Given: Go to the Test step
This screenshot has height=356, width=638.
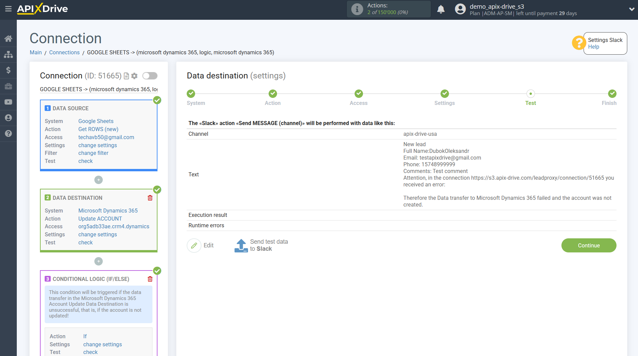Looking at the screenshot, I should [x=531, y=94].
